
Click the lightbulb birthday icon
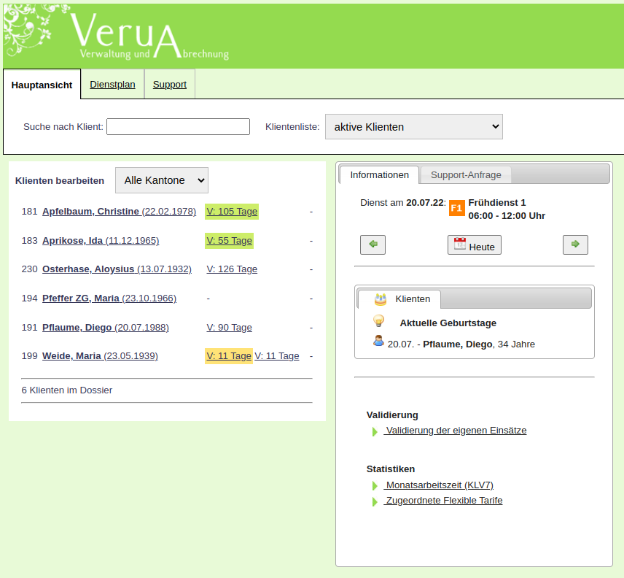[x=378, y=321]
